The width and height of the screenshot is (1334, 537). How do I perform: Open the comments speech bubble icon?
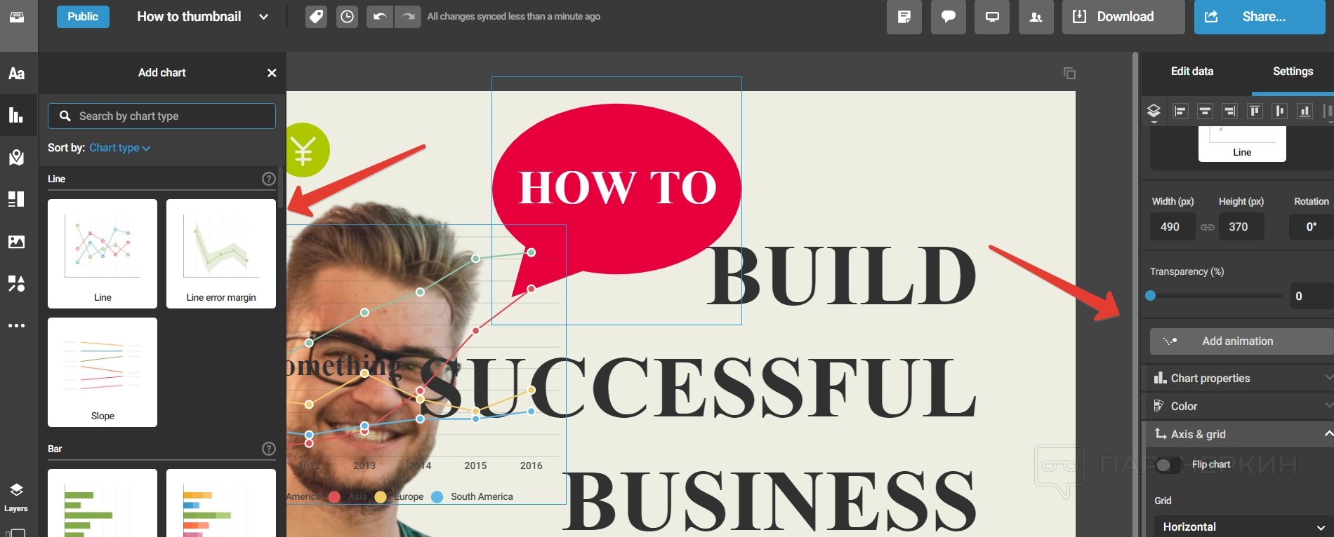pyautogui.click(x=949, y=17)
